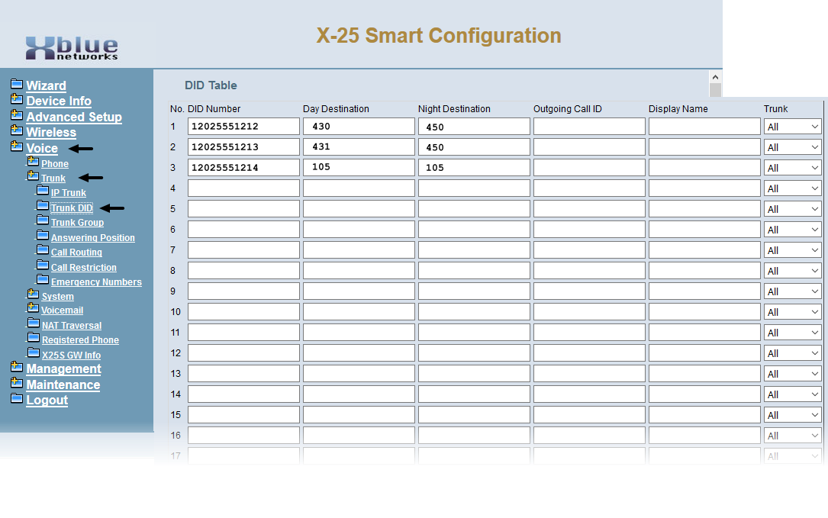
Task: Click the folder icon beside Advanced Setup
Action: [17, 115]
